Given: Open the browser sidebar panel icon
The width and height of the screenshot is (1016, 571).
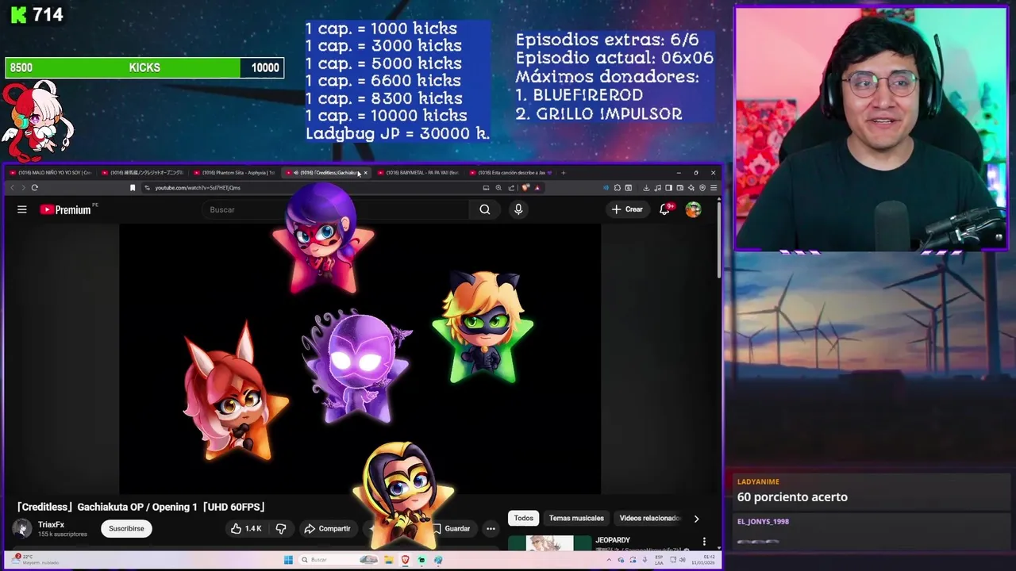Looking at the screenshot, I should [x=668, y=188].
